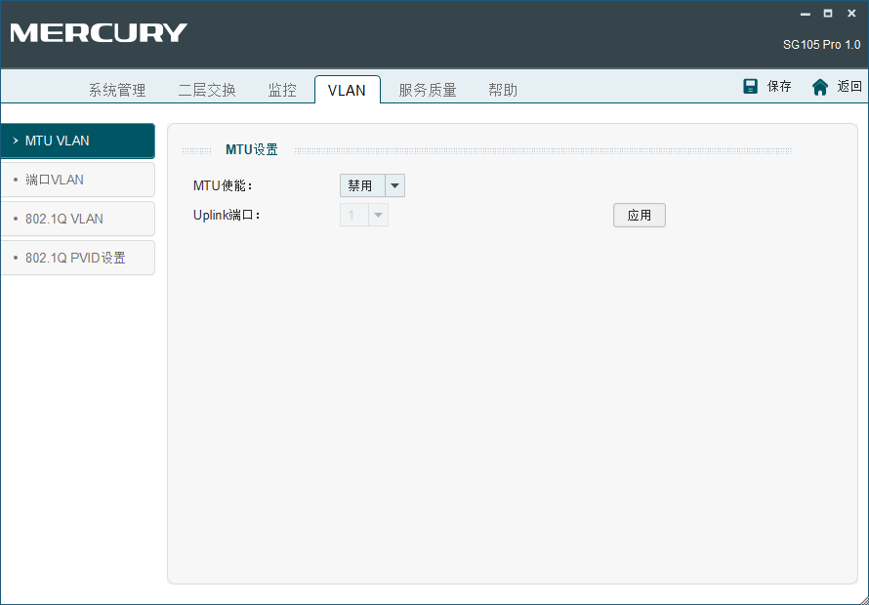Screen dimensions: 869x605
Task: Minimize the window
Action: click(x=806, y=14)
